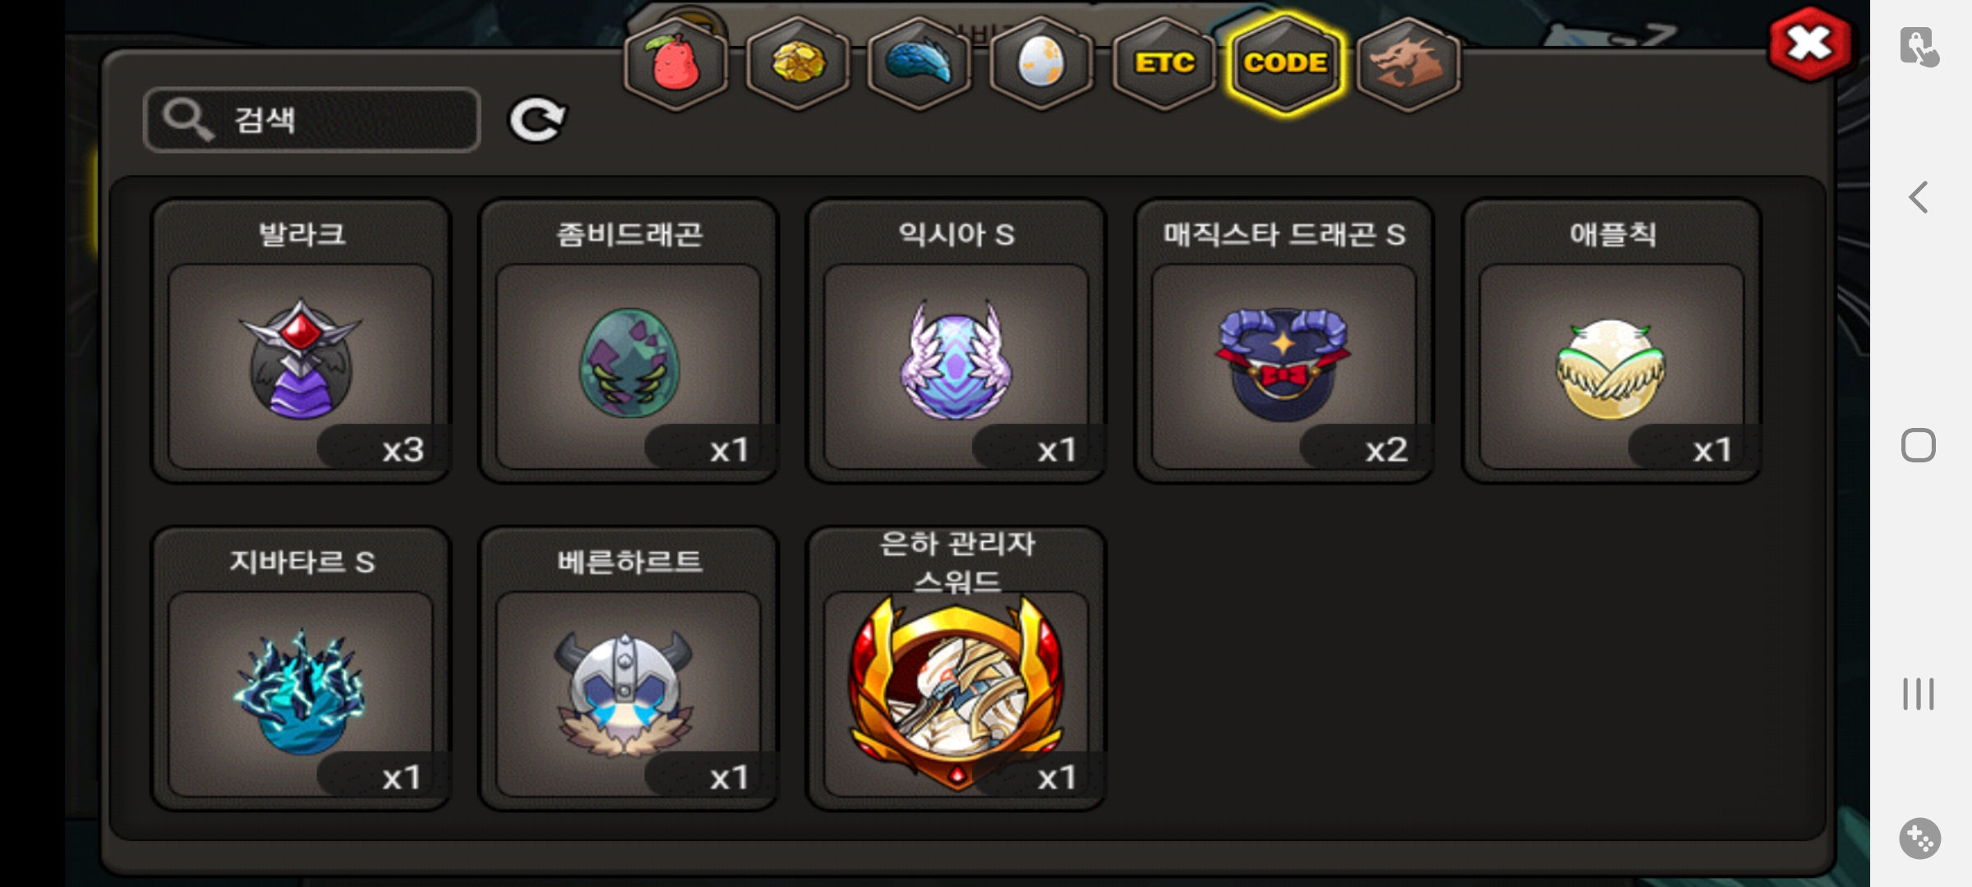
Task: Select the 애플칙 egg item
Action: (x=1612, y=341)
